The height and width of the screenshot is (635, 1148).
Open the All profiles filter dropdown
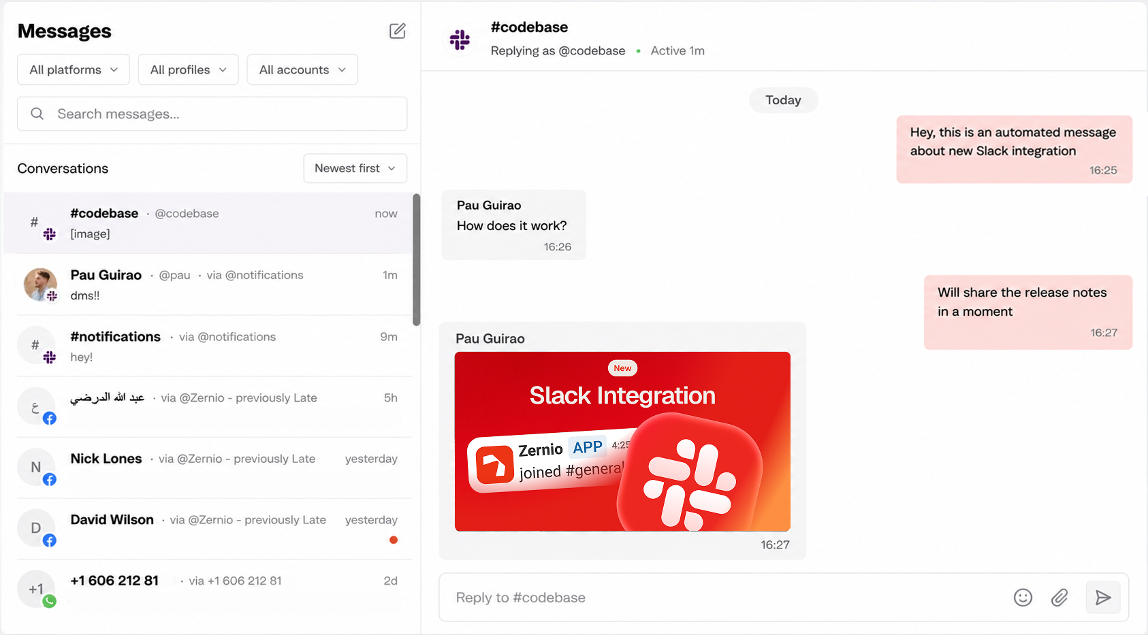point(188,69)
